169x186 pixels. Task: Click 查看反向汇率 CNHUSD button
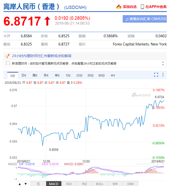tap(145, 19)
